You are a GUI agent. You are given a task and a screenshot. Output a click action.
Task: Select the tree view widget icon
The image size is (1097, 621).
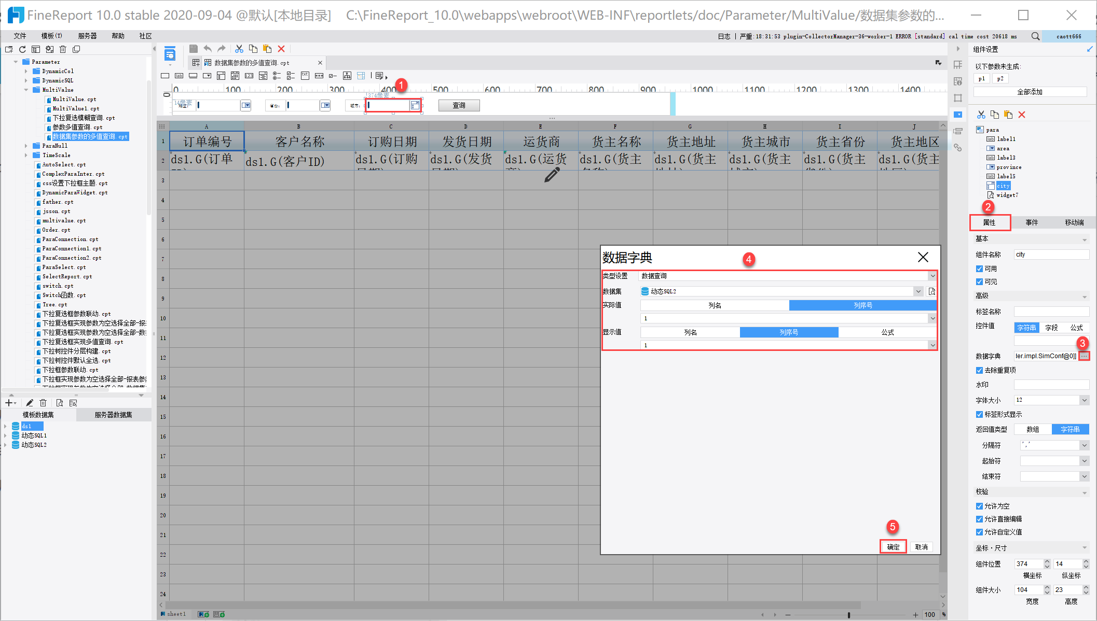coord(347,76)
